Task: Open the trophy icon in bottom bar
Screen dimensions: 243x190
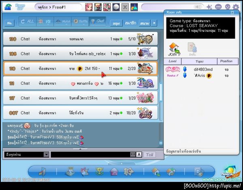Action: [x=99, y=172]
